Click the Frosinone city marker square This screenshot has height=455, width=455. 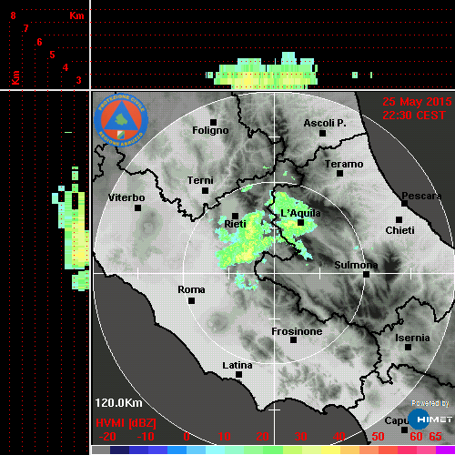pyautogui.click(x=293, y=340)
